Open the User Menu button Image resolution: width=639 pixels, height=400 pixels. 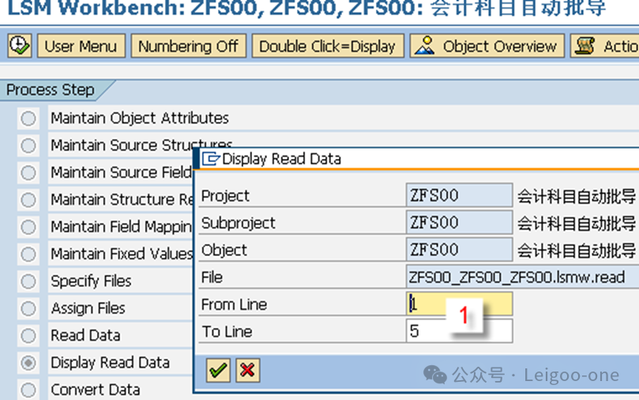81,46
